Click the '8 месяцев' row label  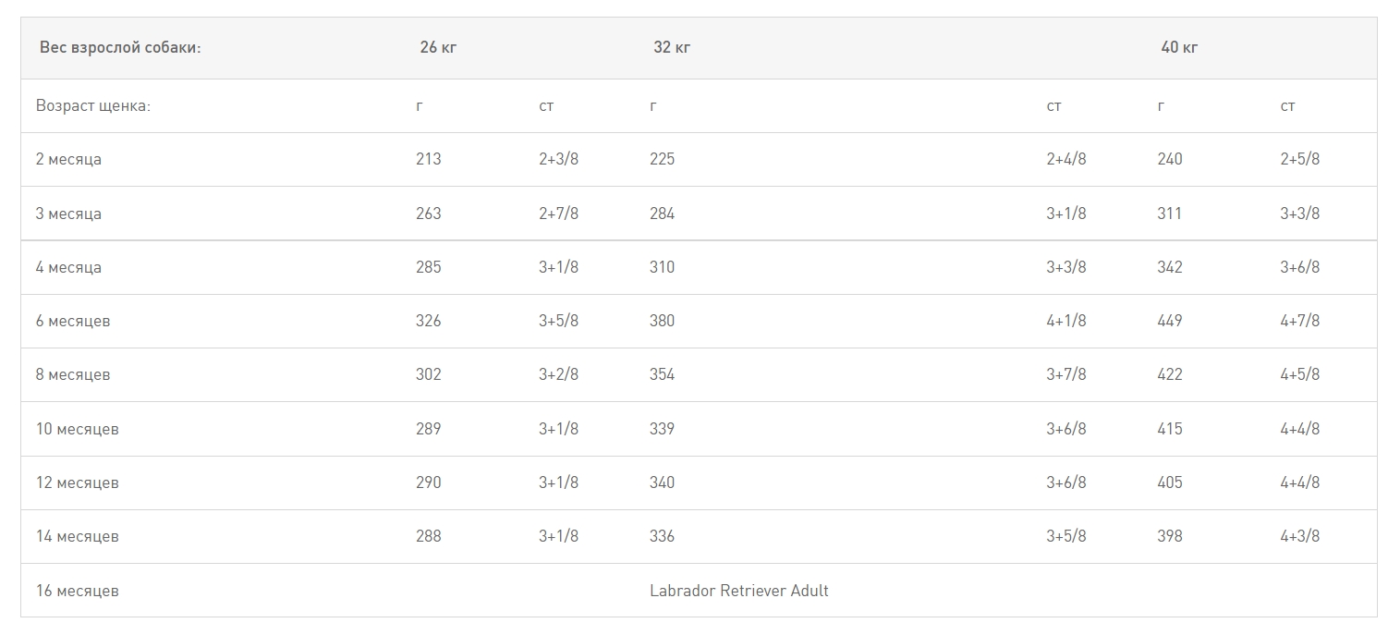73,375
